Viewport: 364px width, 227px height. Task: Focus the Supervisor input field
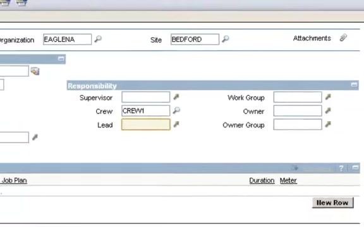point(145,97)
